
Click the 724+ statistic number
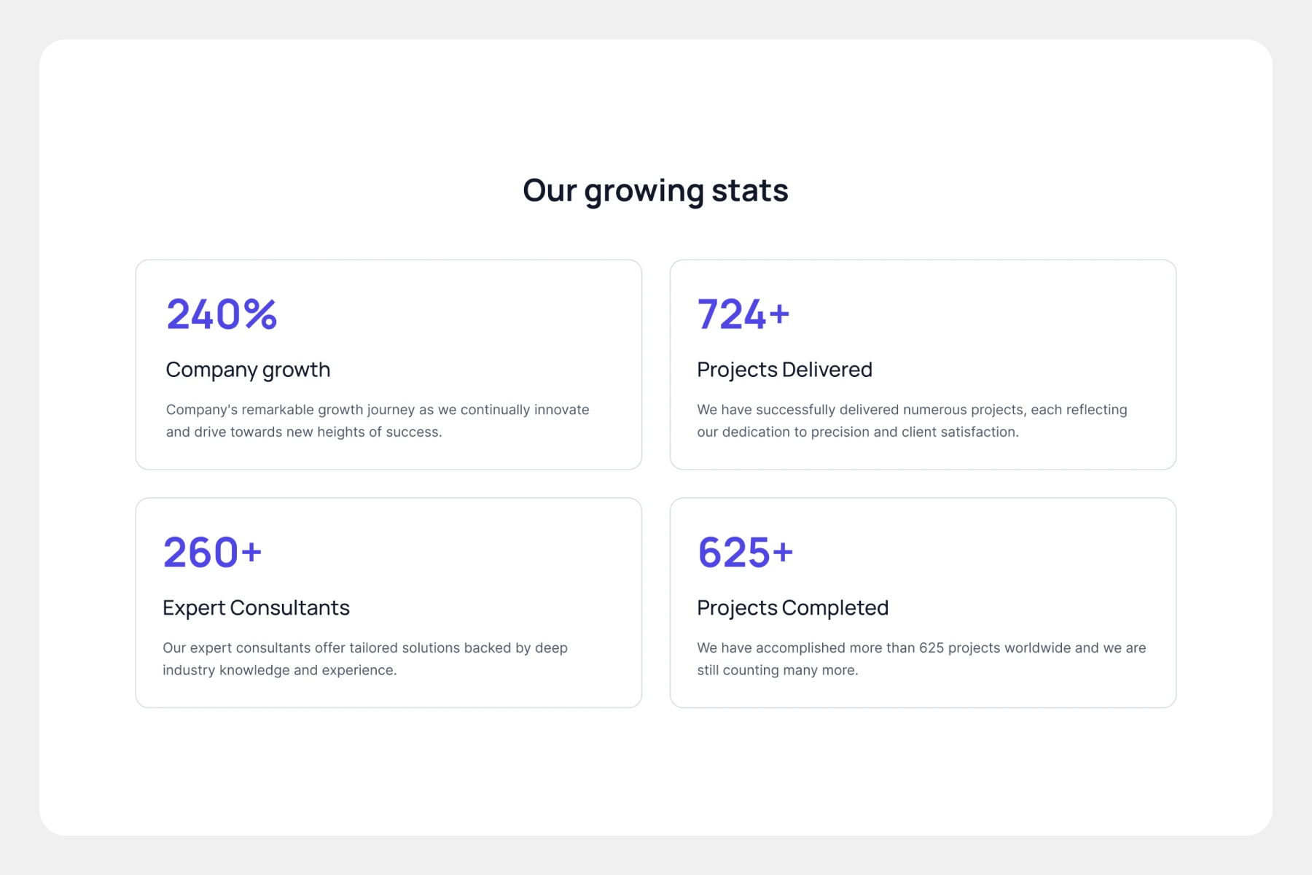point(743,314)
